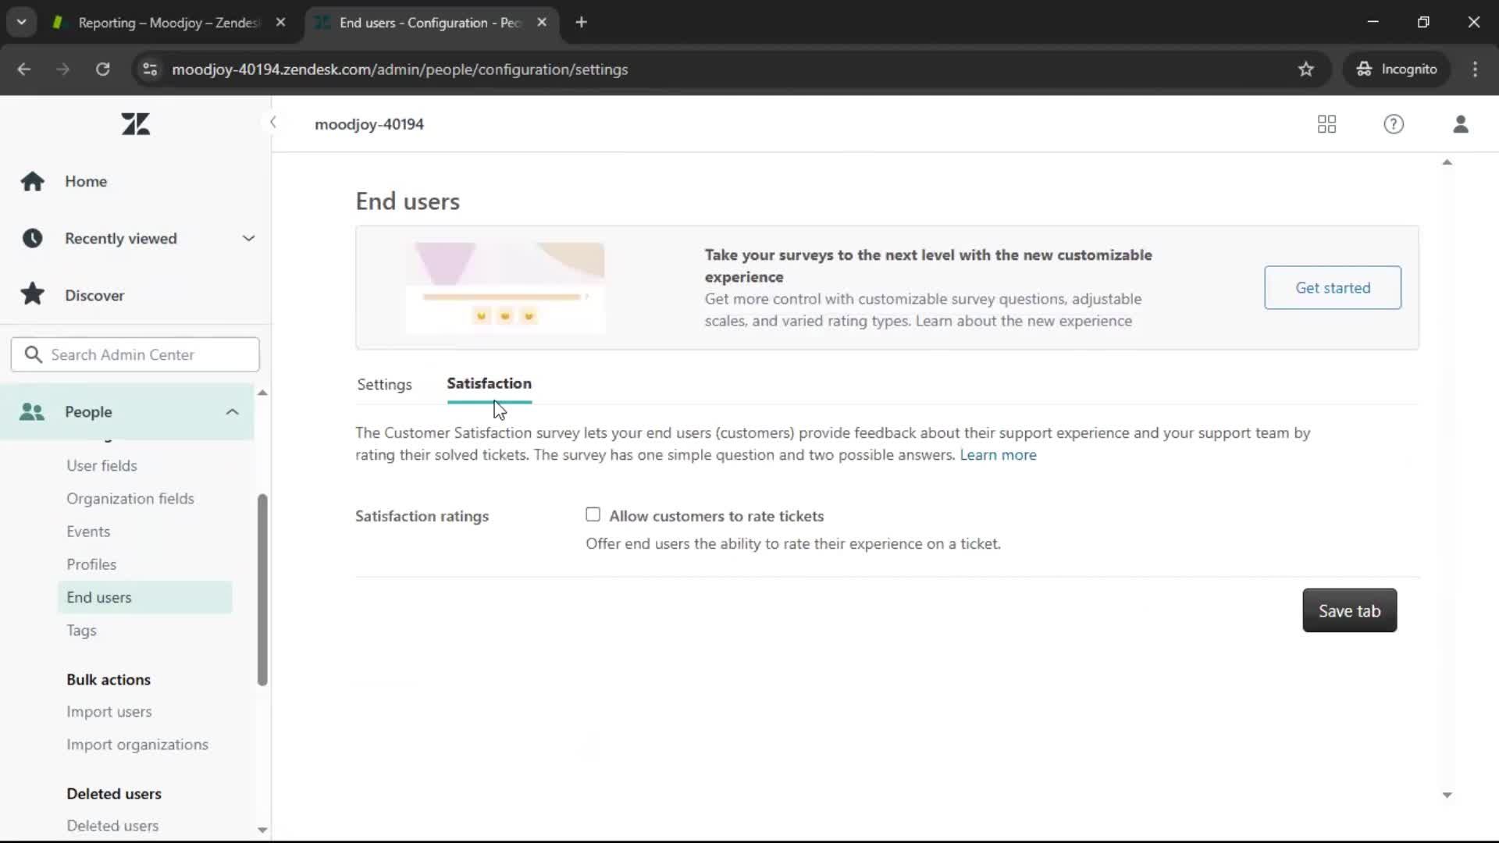Click the sidebar scroll down arrow

pyautogui.click(x=262, y=830)
